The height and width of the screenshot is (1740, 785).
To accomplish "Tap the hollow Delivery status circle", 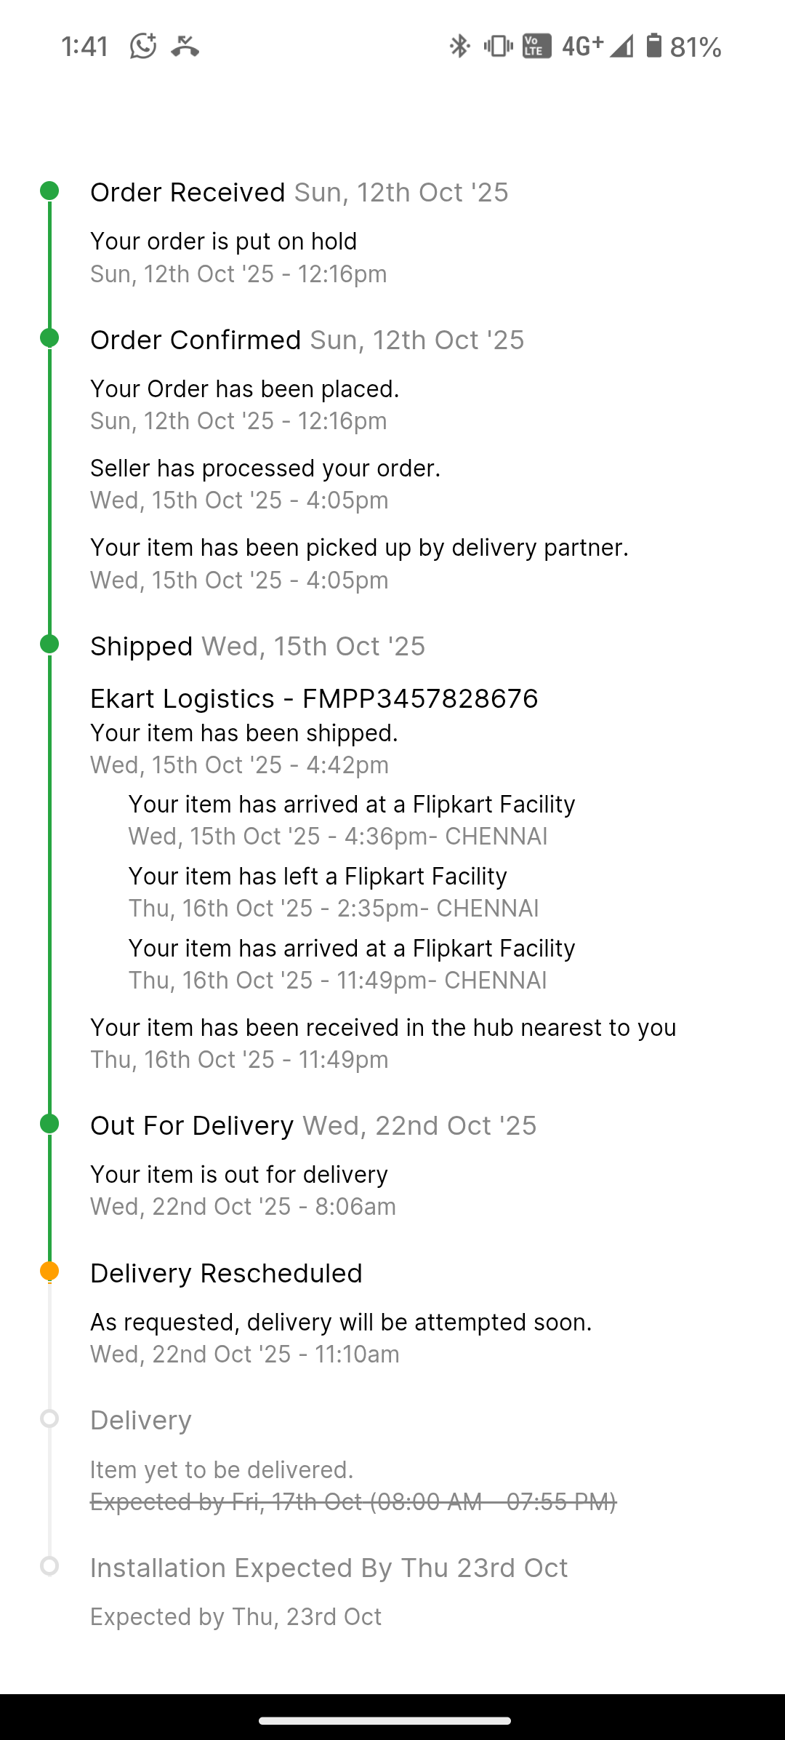I will 49,1418.
